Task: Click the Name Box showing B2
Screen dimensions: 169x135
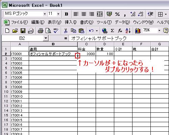Action: [22, 38]
